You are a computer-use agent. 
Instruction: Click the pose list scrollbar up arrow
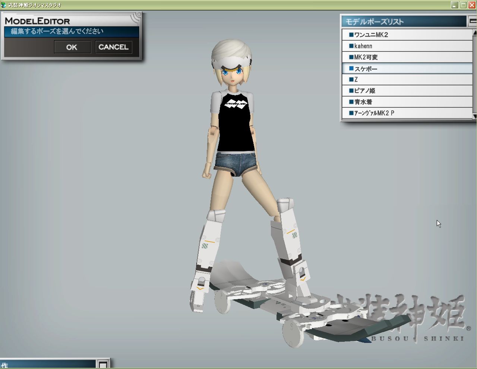[475, 32]
